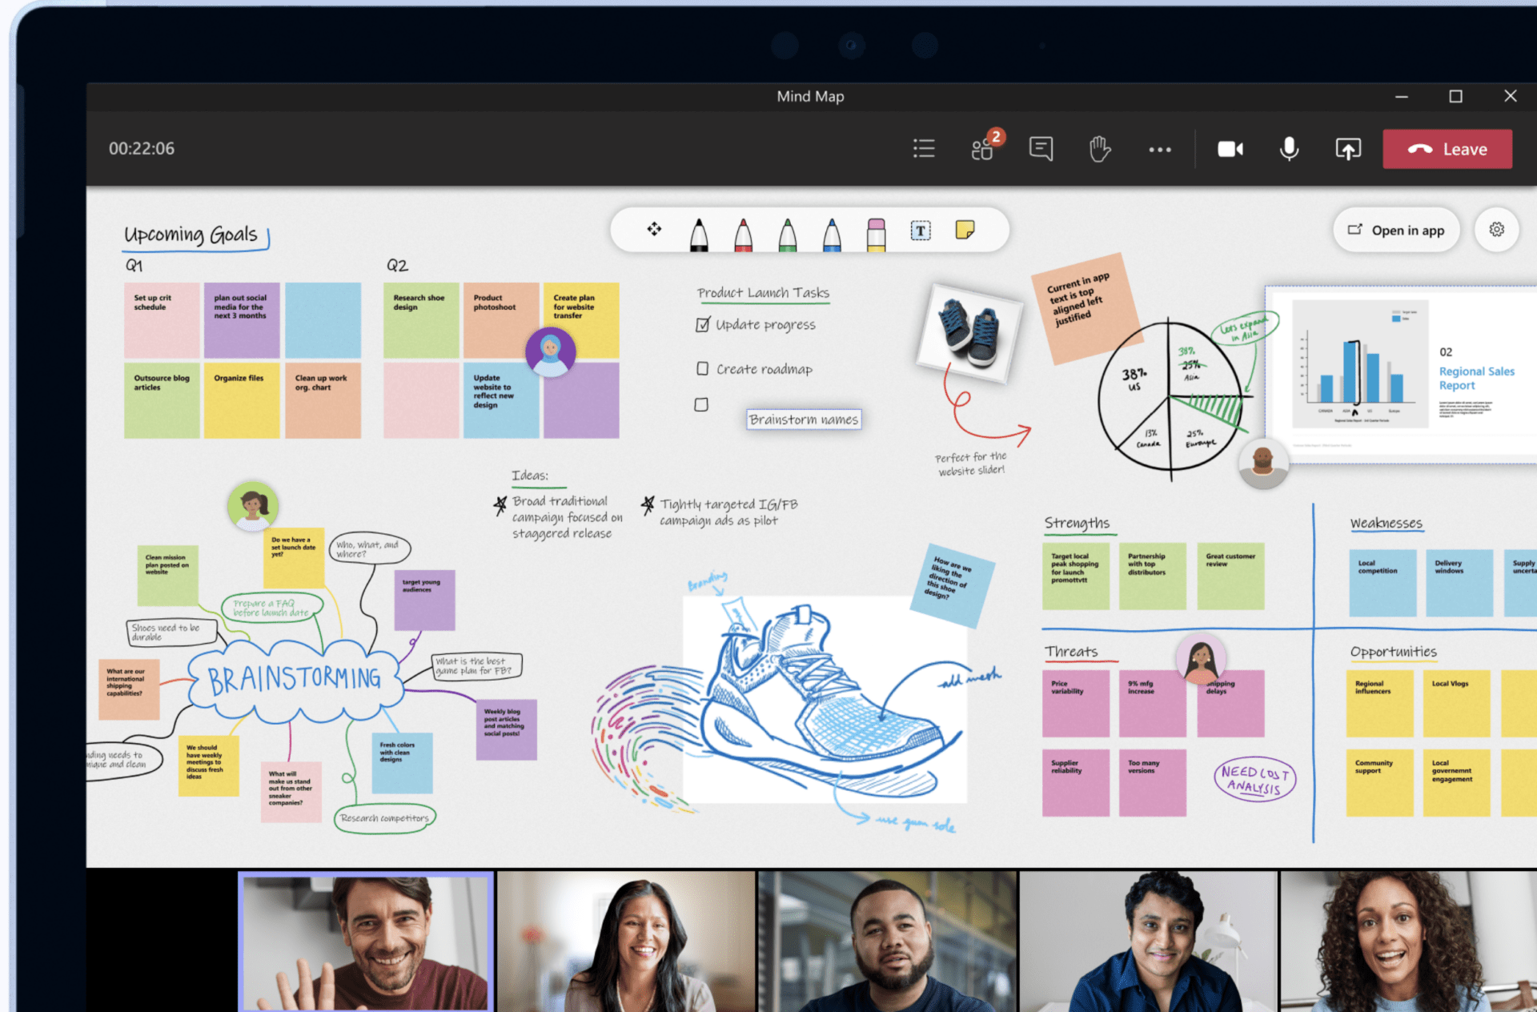Show participants with notification badge

(x=983, y=149)
